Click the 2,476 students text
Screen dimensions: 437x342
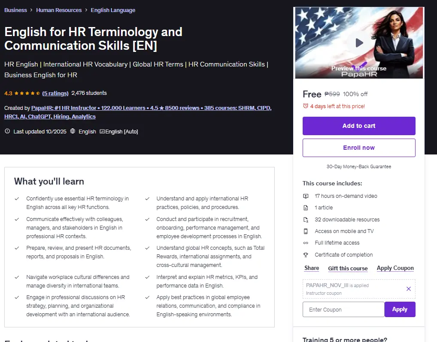tap(89, 93)
